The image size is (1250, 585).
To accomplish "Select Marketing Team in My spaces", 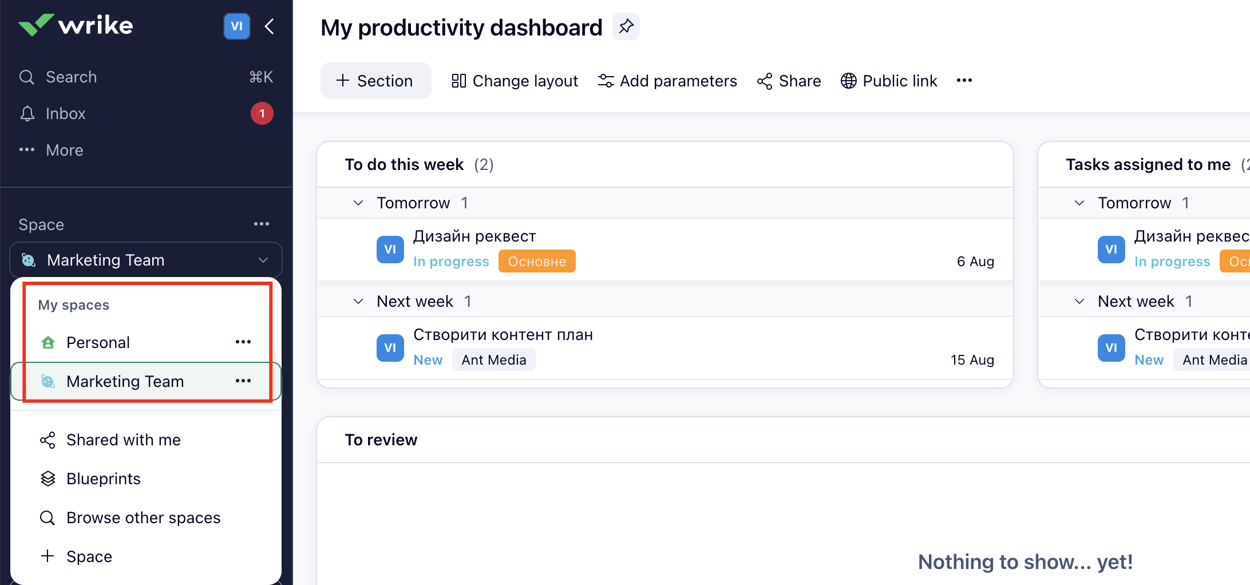I will click(125, 381).
